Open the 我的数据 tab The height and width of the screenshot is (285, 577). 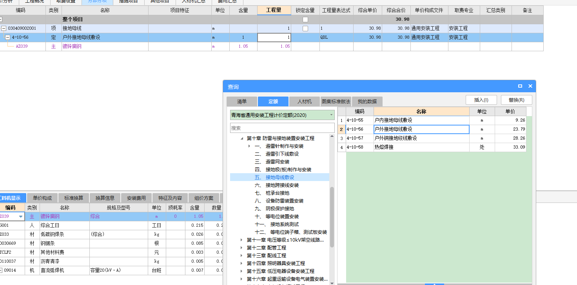tap(367, 101)
